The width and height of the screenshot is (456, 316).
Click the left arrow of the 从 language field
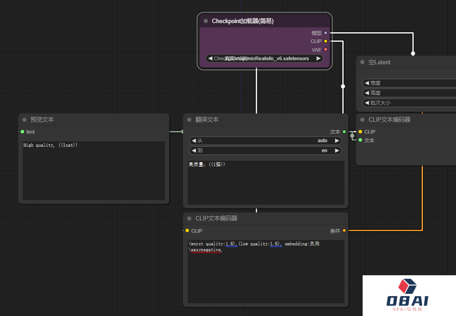click(194, 141)
